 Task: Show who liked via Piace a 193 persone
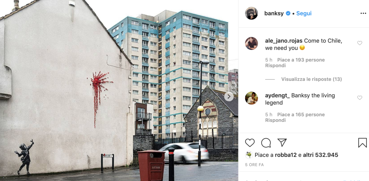[x=301, y=60]
